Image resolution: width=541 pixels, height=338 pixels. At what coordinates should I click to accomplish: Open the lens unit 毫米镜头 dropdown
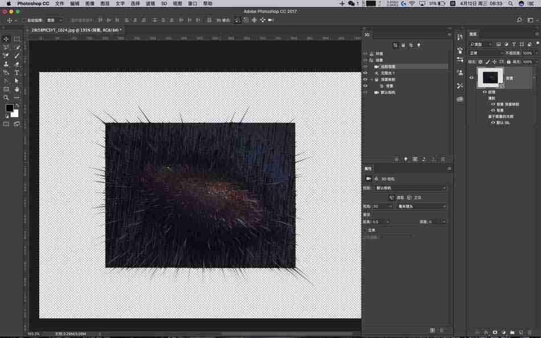421,207
